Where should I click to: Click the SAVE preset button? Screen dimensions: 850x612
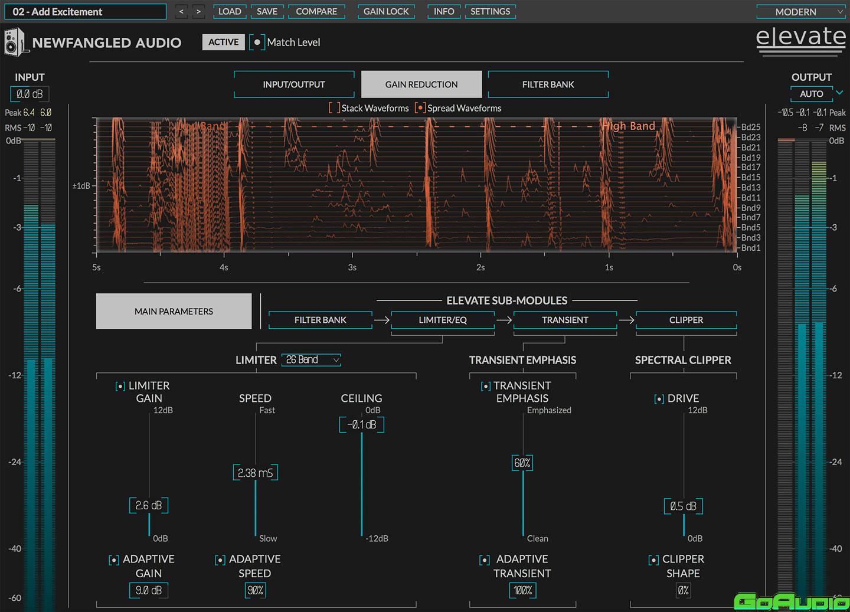tap(267, 11)
